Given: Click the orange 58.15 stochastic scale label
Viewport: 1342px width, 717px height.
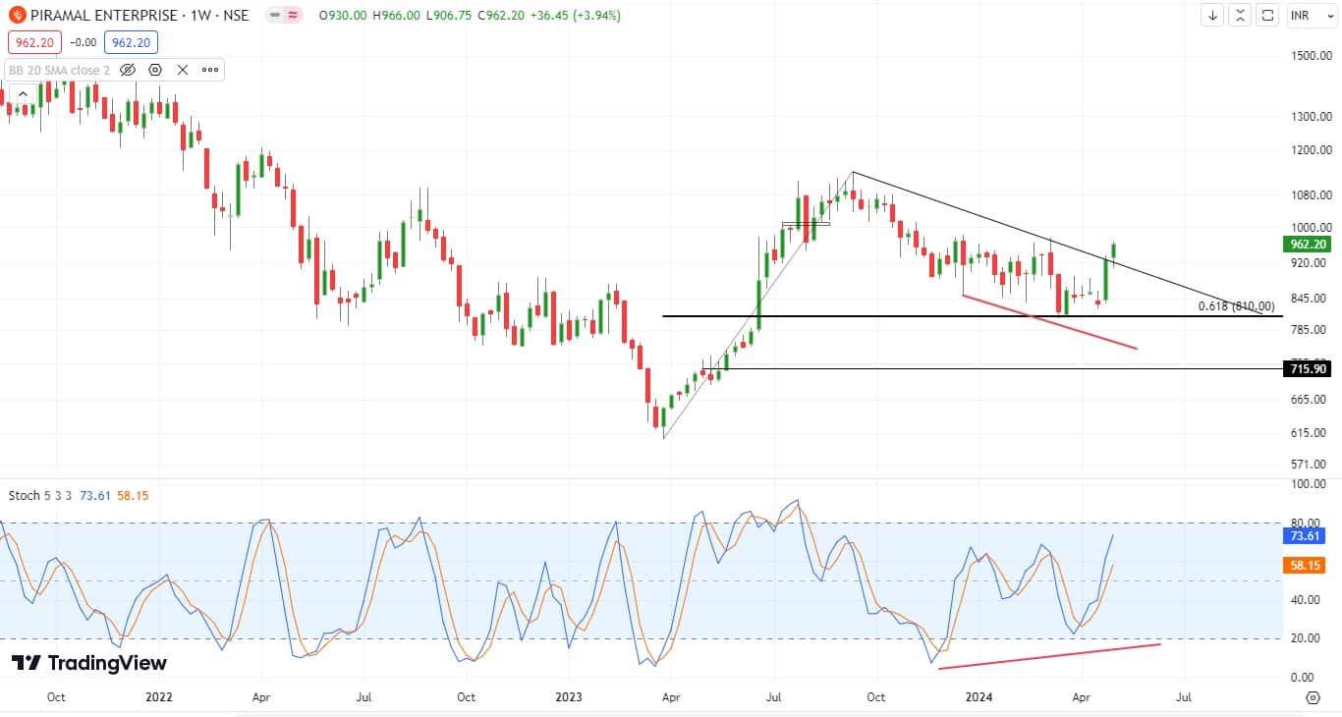Looking at the screenshot, I should click(x=1305, y=567).
